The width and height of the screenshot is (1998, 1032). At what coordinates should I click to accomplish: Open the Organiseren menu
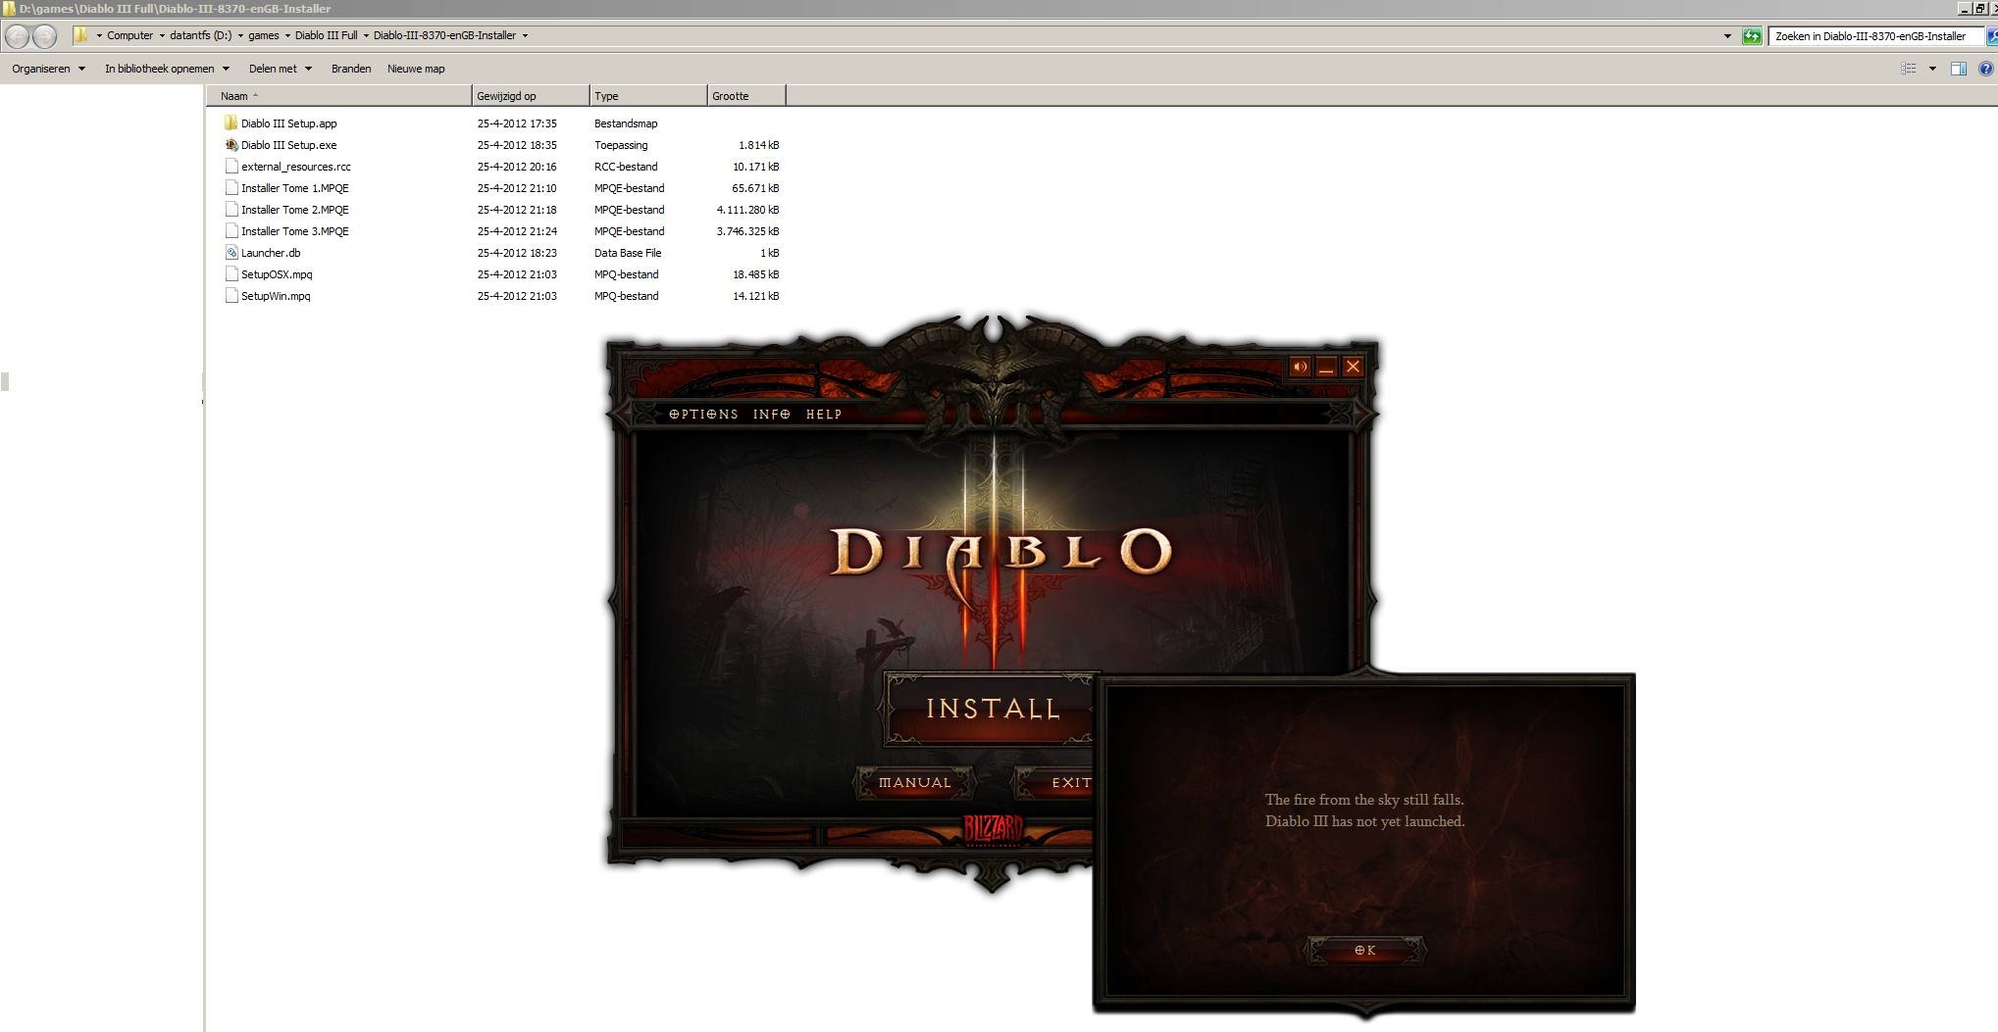[x=48, y=69]
